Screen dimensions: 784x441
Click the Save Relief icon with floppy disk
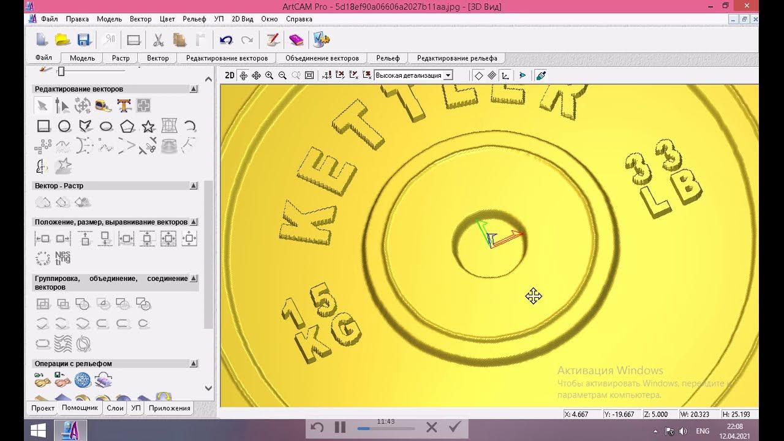[x=62, y=380]
